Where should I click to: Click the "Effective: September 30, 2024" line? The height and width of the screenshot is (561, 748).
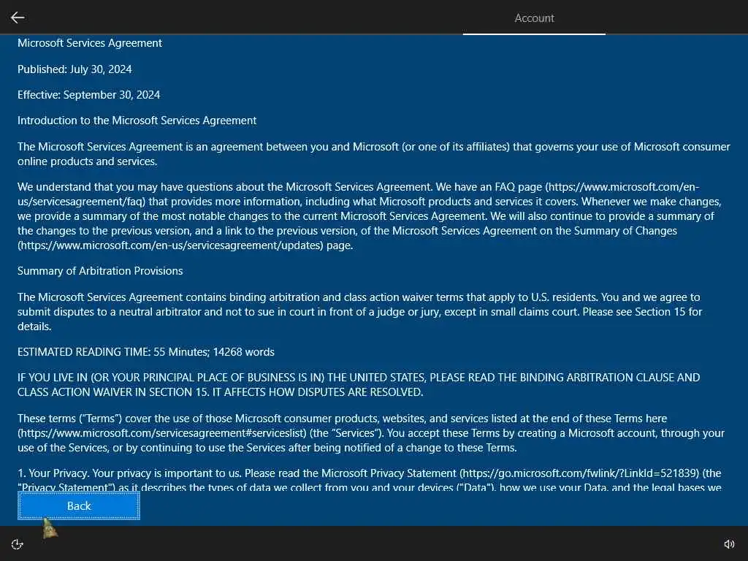88,95
